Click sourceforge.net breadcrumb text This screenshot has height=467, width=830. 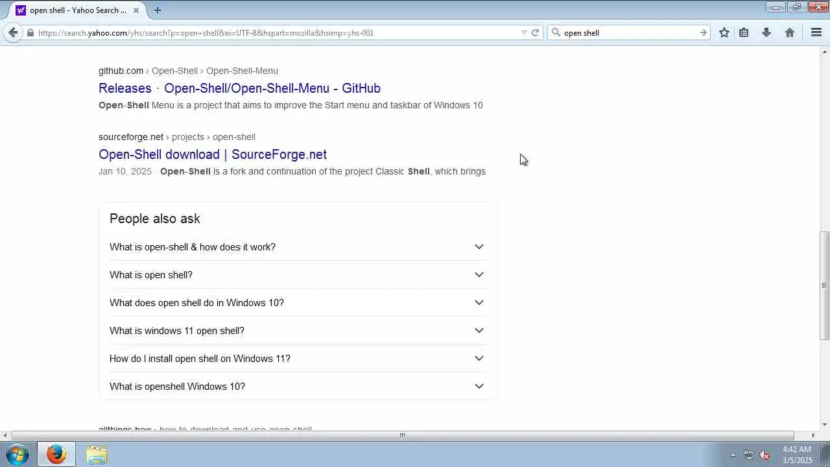tap(131, 137)
